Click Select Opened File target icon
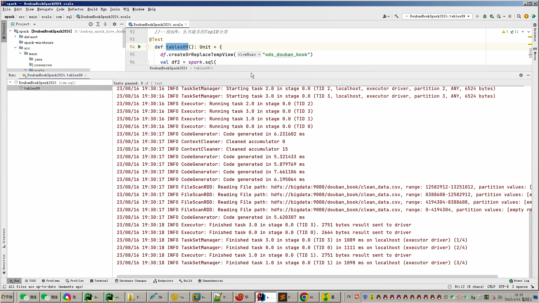 coord(90,24)
